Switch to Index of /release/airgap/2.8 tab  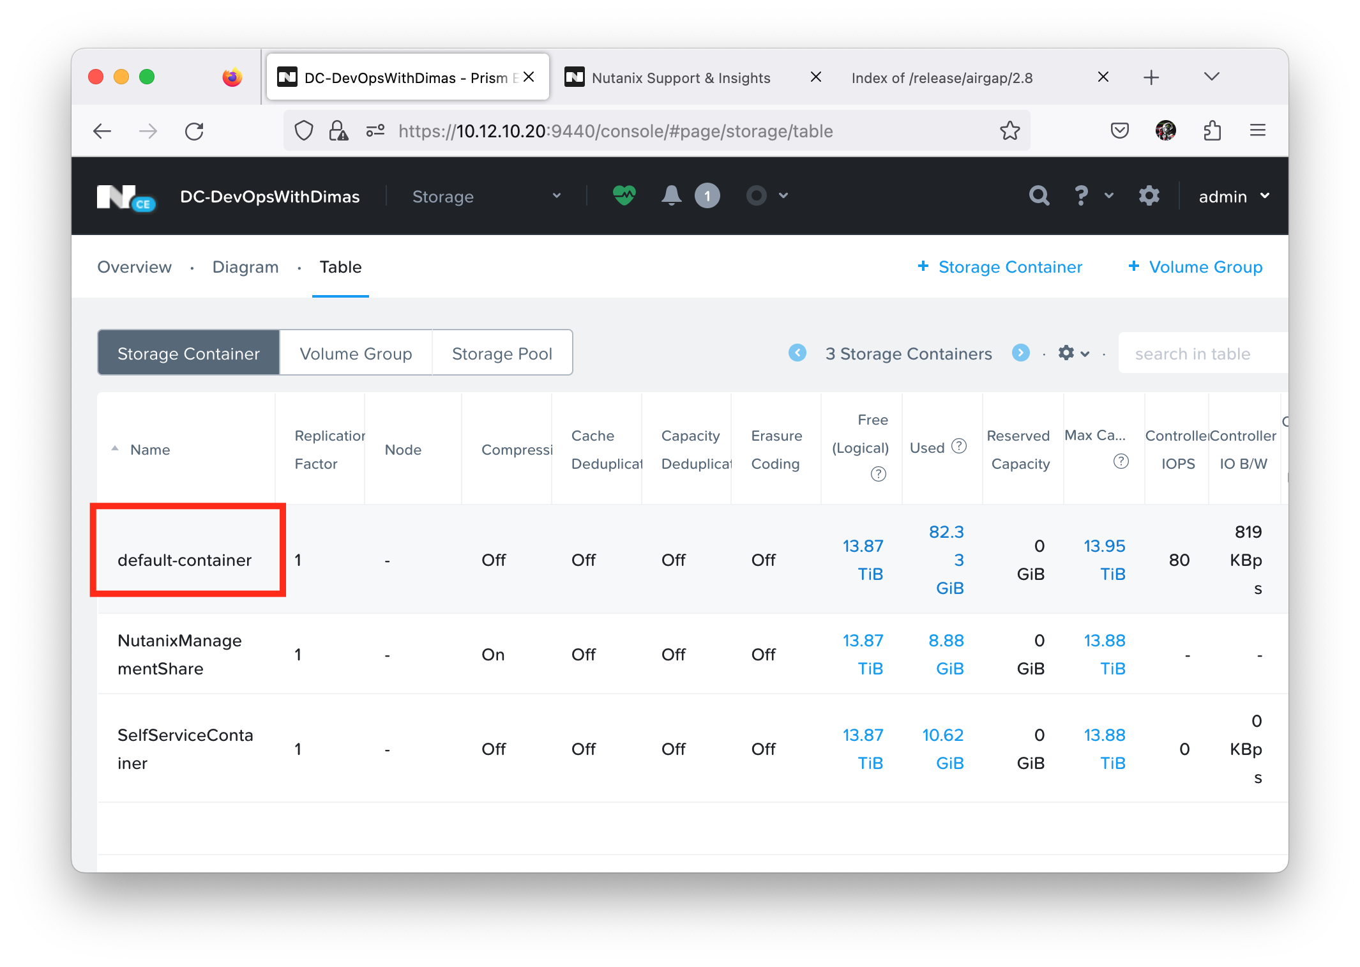pos(942,77)
